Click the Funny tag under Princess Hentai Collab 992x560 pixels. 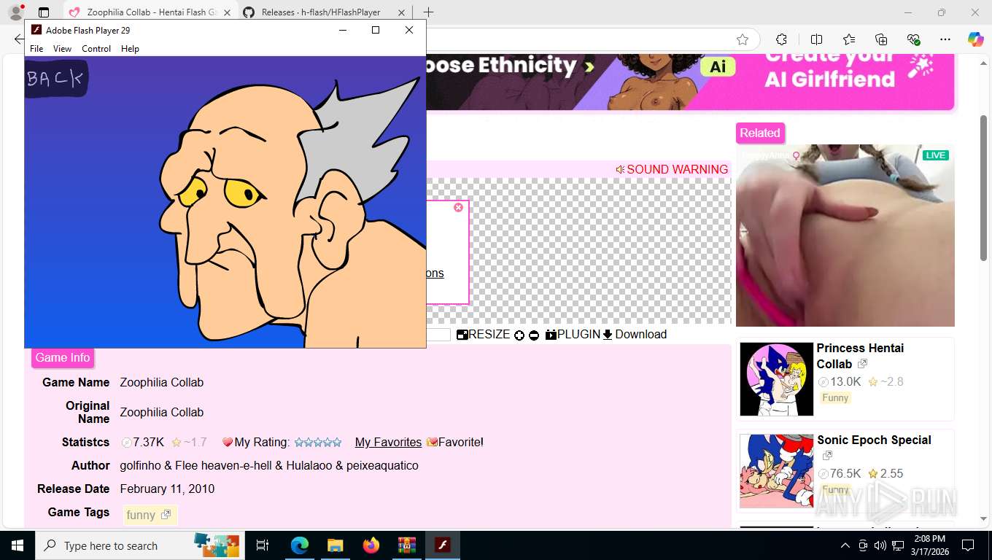pos(835,398)
